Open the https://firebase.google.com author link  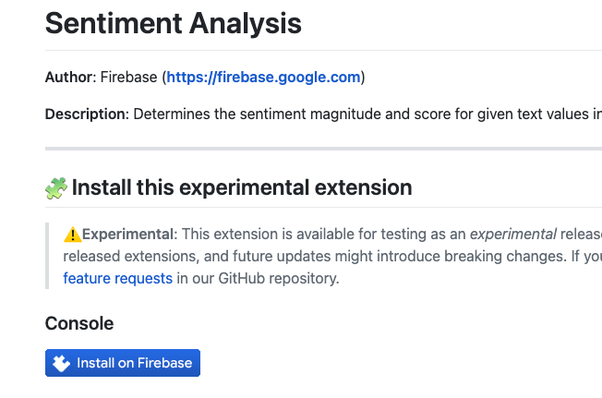pos(263,78)
